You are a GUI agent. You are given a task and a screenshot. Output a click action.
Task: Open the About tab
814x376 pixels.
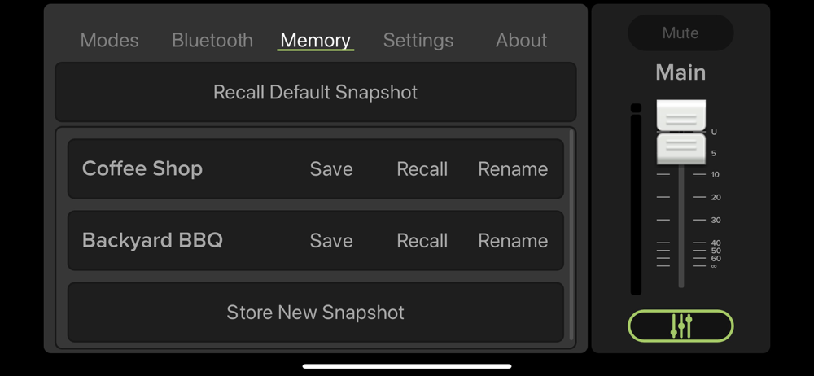tap(521, 40)
